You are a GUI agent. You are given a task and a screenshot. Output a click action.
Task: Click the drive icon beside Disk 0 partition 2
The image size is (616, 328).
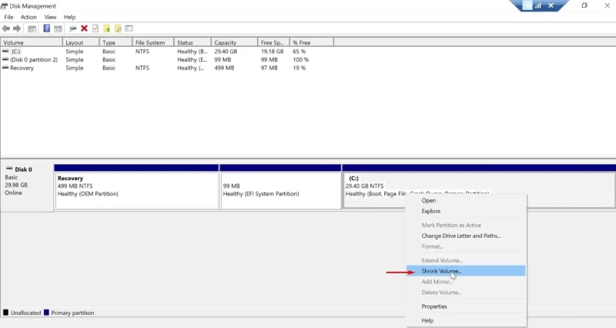point(5,59)
